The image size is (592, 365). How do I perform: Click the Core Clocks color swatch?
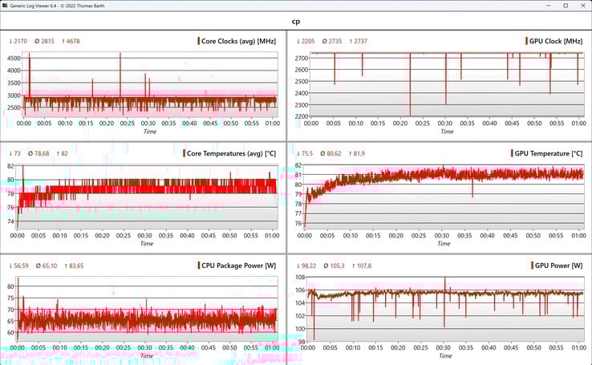(199, 41)
